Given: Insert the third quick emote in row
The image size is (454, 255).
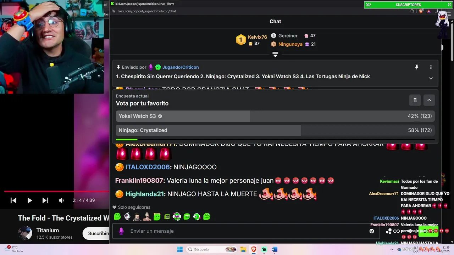Looking at the screenshot, I should pos(137,216).
